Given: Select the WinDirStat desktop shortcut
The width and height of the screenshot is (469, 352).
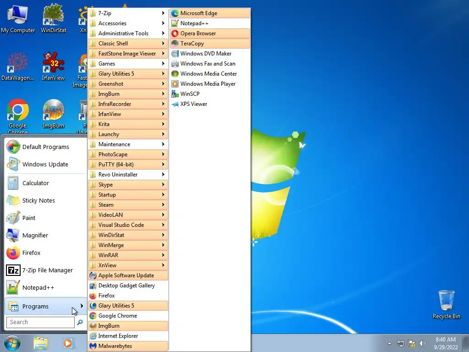Looking at the screenshot, I should (x=54, y=18).
